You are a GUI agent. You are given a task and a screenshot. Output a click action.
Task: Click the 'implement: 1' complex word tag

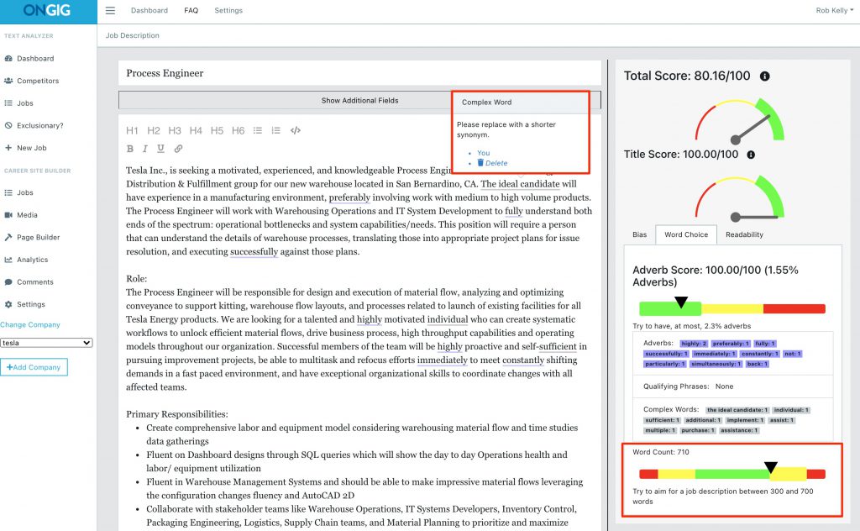tap(745, 420)
